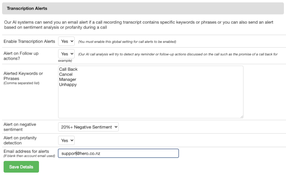Click the Alert on profanity detection label
Screen dimensions: 286x175
20,140
